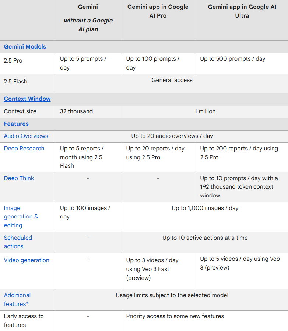Follow the Video generation link
The height and width of the screenshot is (331, 288).
[27, 260]
